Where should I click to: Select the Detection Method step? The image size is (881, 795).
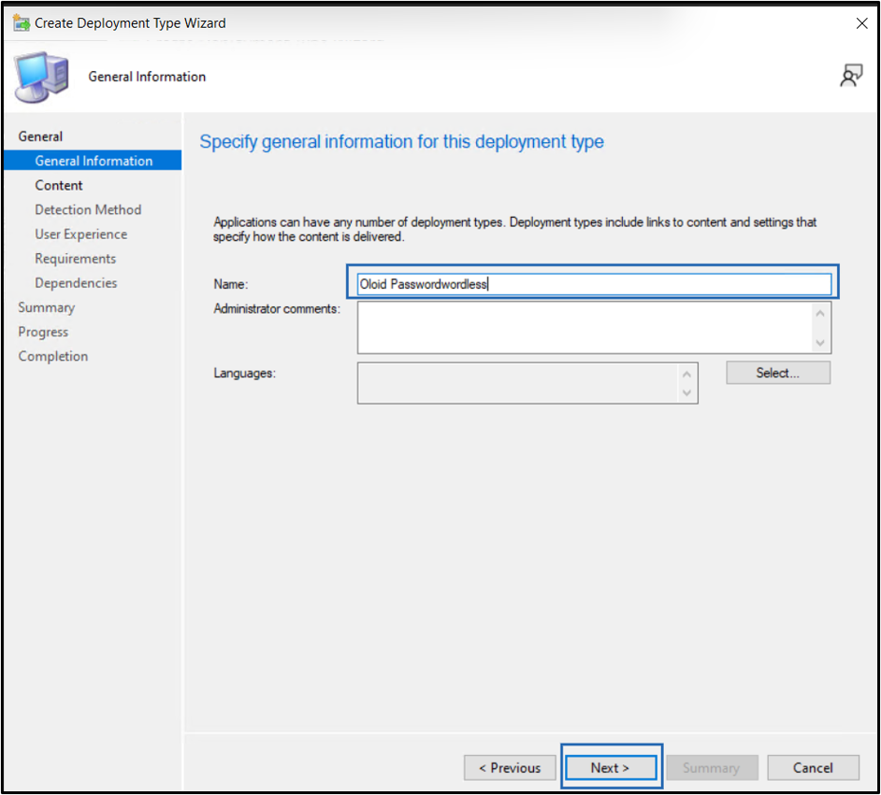click(88, 209)
